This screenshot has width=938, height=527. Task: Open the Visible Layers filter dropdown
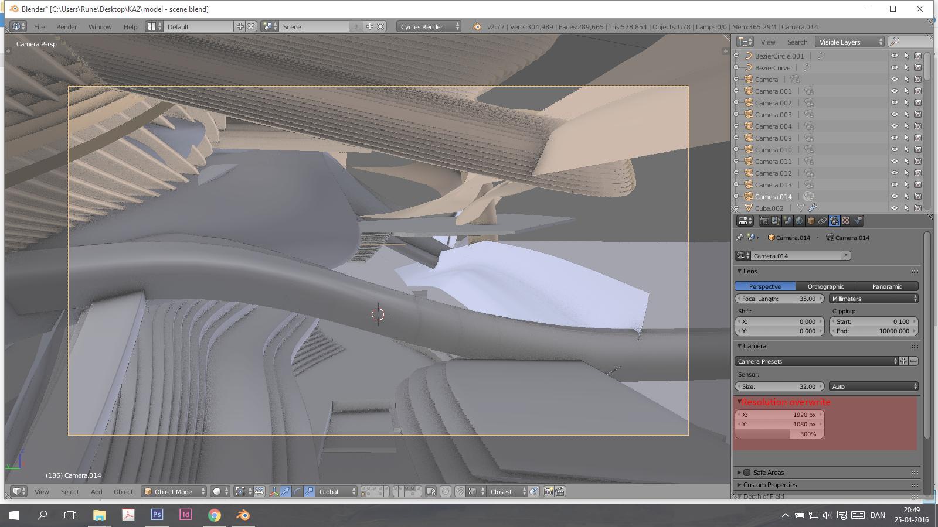pos(849,42)
